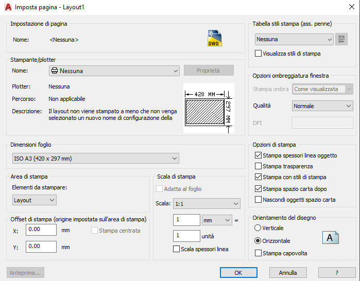Expand the Scala 1:1 dropdown

coord(207,204)
